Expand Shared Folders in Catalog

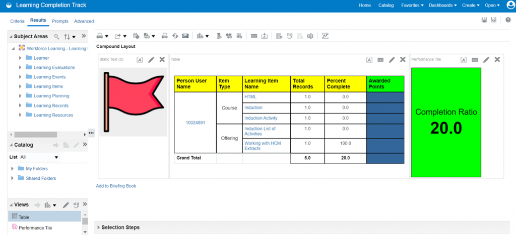tap(12, 178)
